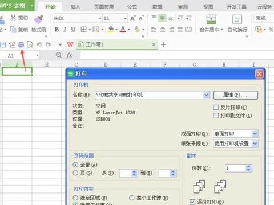Switch to the 数据 ribbon tab
The image size is (274, 205).
(158, 7)
